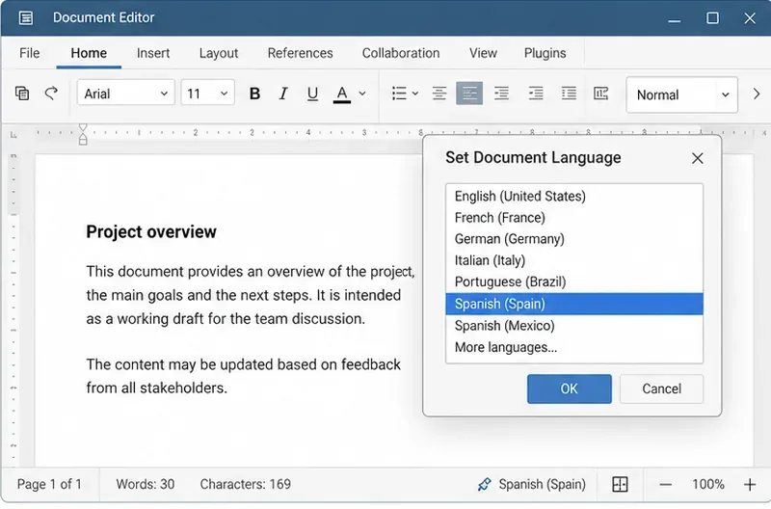Open the font color dropdown arrow
This screenshot has height=509, width=771.
(362, 94)
